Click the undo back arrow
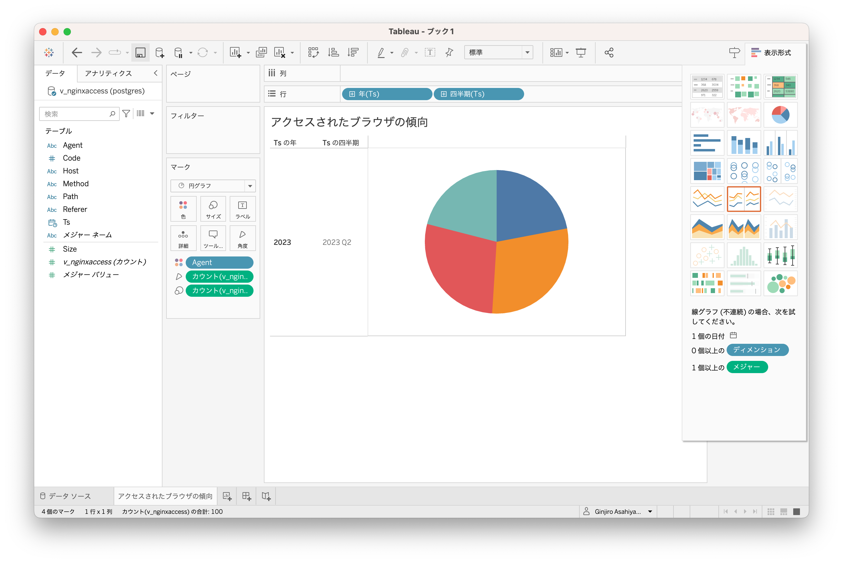Image resolution: width=843 pixels, height=563 pixels. pyautogui.click(x=76, y=53)
